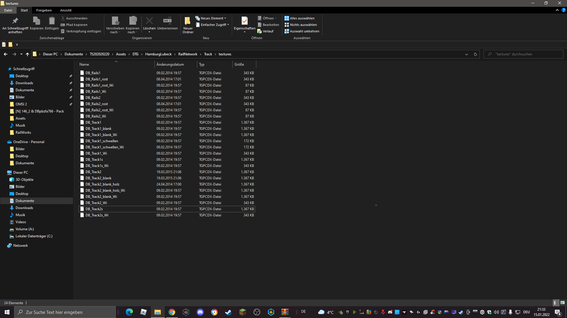This screenshot has height=318, width=567.
Task: Switch to large thumbnails view icon
Action: pos(563,303)
